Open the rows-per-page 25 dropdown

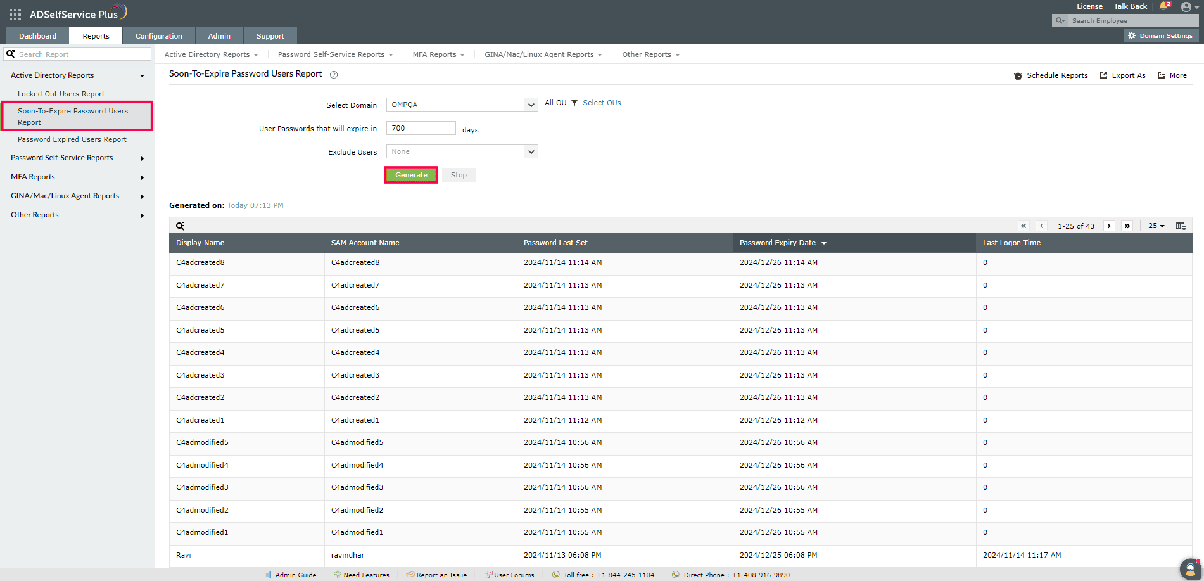pos(1156,226)
